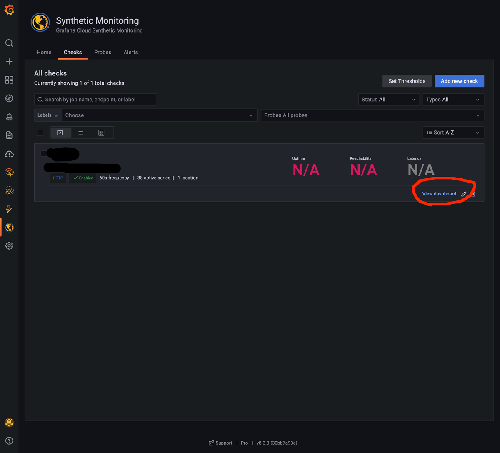Switch to card view layout icon
500x453 pixels.
(x=60, y=133)
